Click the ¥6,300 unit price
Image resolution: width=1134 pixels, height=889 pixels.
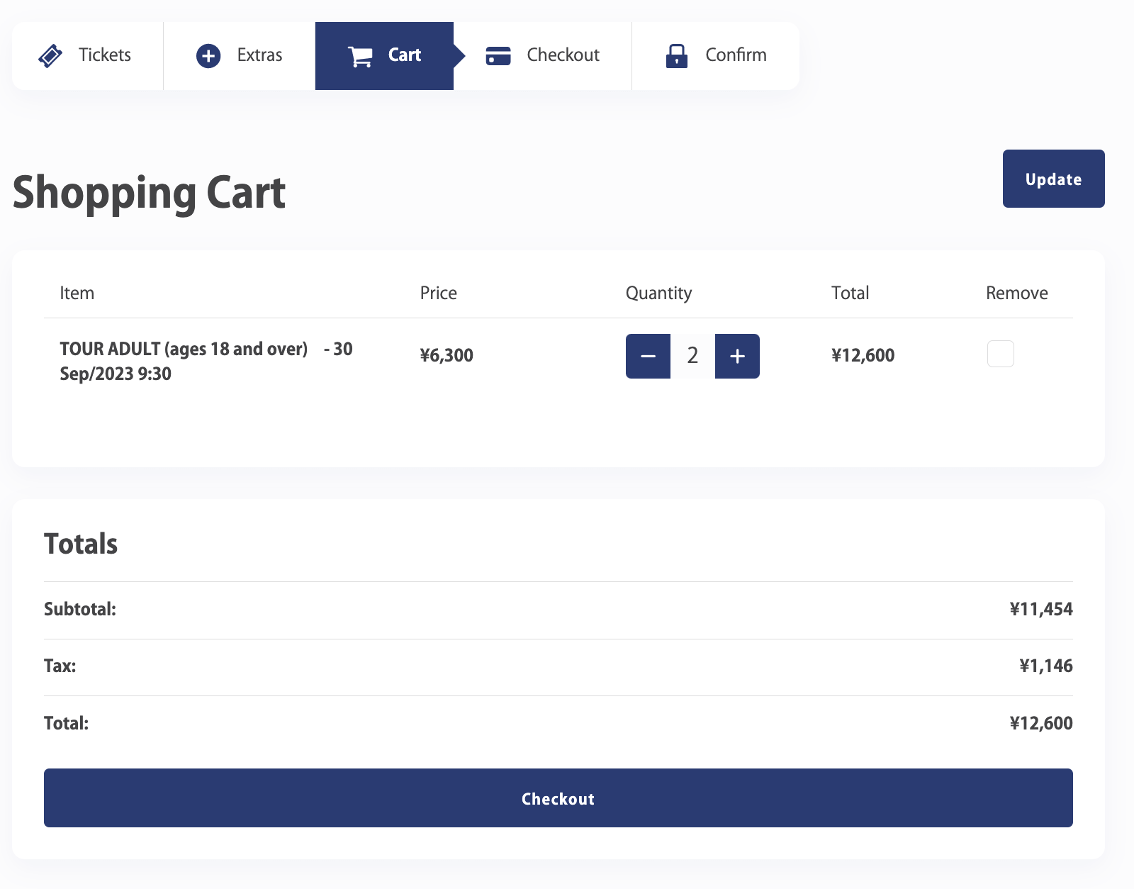447,355
